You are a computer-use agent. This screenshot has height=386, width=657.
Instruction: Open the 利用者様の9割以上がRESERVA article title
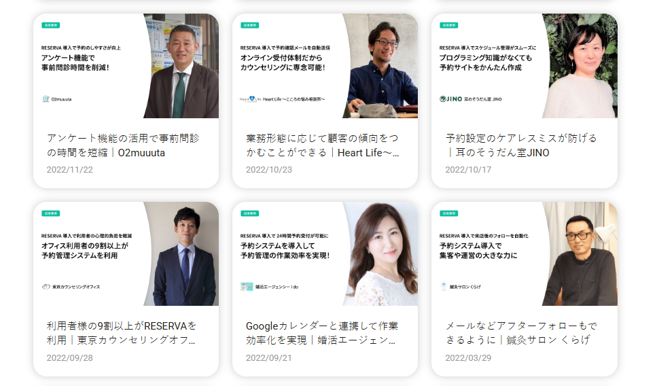point(122,333)
